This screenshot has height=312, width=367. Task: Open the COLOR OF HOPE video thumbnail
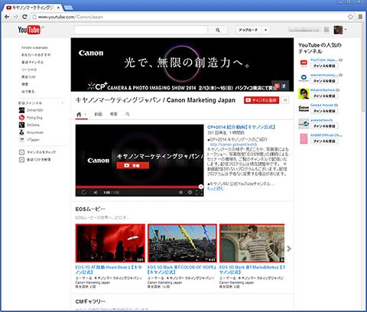pyautogui.click(x=182, y=243)
